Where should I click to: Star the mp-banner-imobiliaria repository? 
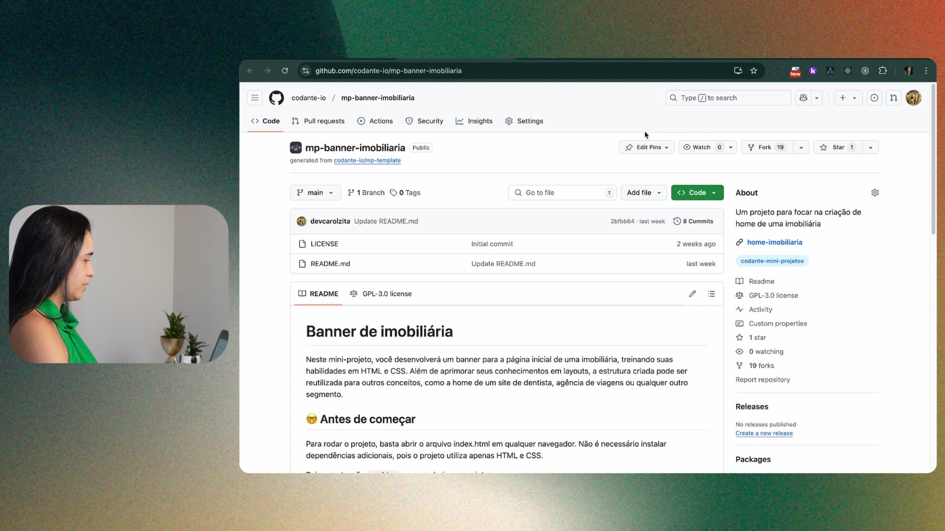tap(838, 147)
